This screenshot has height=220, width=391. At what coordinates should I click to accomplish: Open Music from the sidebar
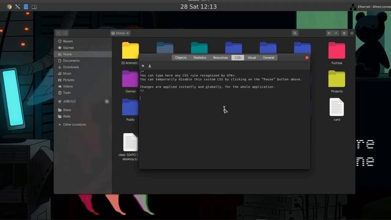(x=83, y=73)
